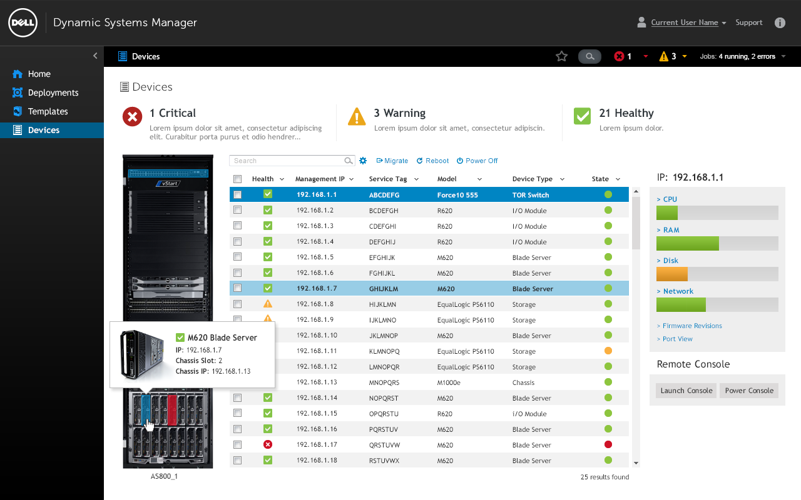Collapse the sidebar with the chevron

tap(95, 56)
